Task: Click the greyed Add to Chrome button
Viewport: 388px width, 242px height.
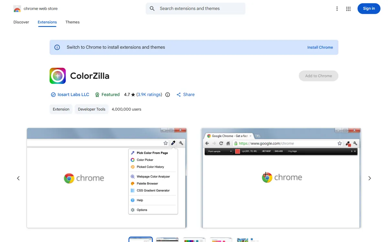Action: pyautogui.click(x=318, y=76)
